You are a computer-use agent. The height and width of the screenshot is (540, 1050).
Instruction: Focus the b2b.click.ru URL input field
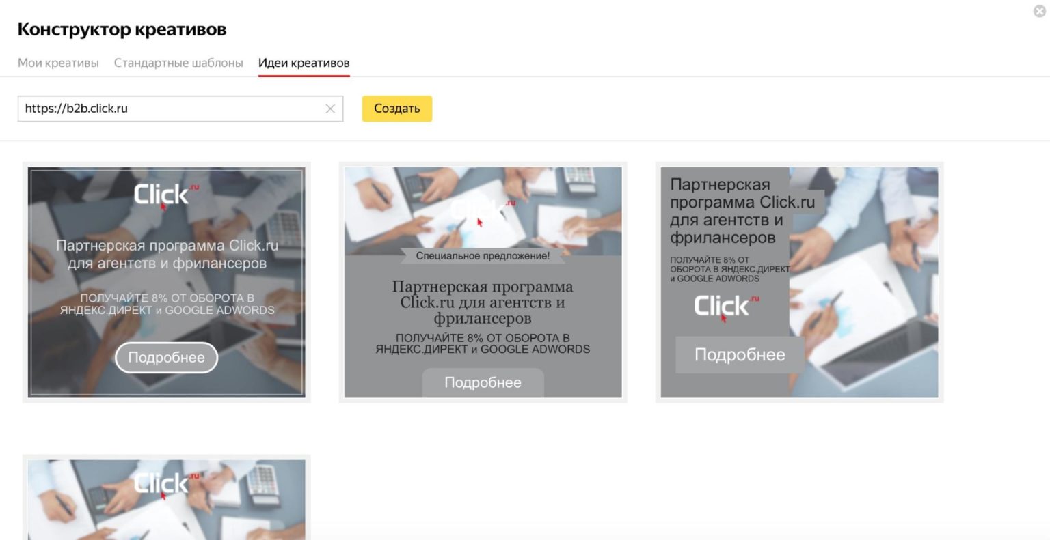click(x=171, y=109)
